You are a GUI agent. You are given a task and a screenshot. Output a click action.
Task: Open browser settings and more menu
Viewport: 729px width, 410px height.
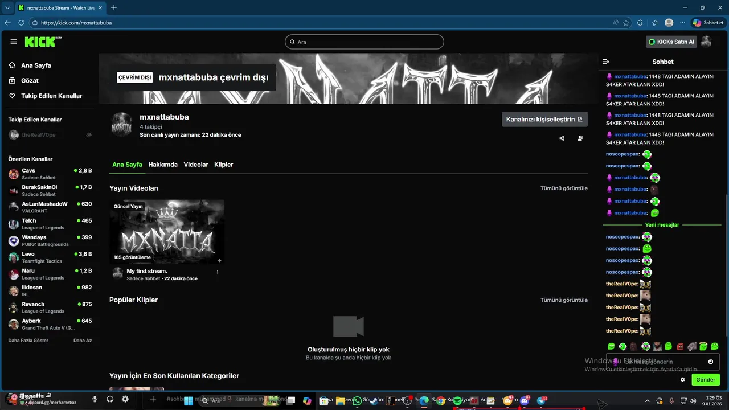tap(683, 23)
